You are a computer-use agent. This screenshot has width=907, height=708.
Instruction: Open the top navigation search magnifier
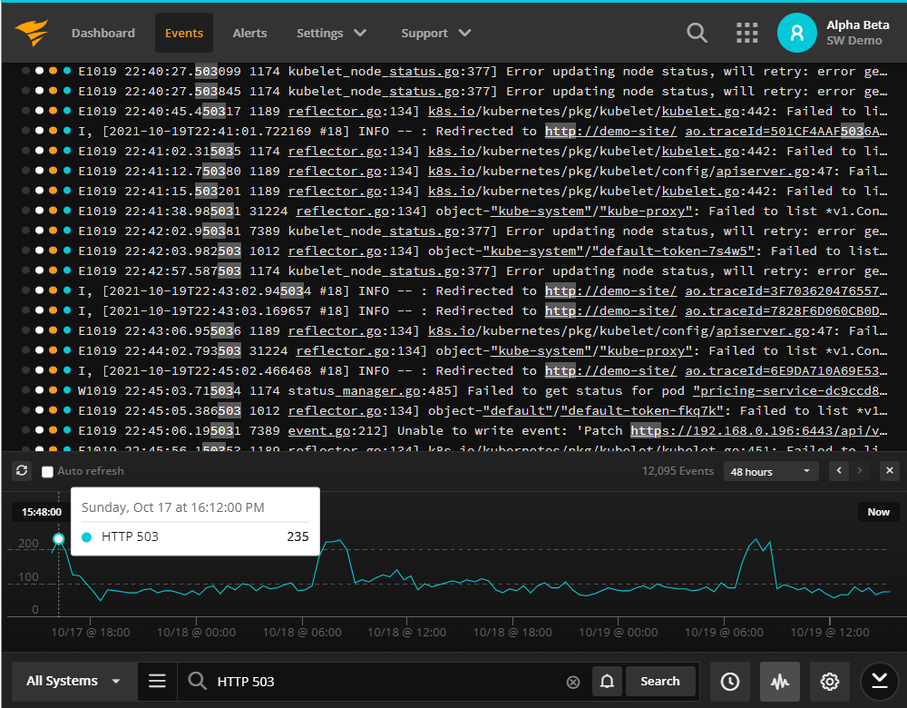coord(697,33)
